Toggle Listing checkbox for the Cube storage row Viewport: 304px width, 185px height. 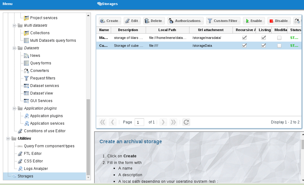(264, 46)
